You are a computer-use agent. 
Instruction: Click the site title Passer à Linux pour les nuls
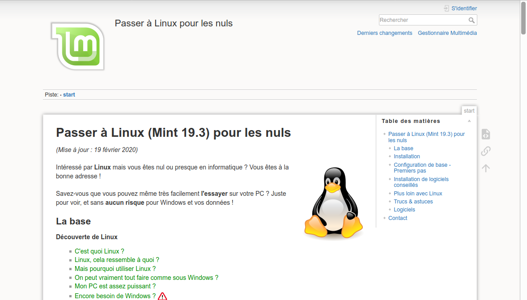point(174,23)
